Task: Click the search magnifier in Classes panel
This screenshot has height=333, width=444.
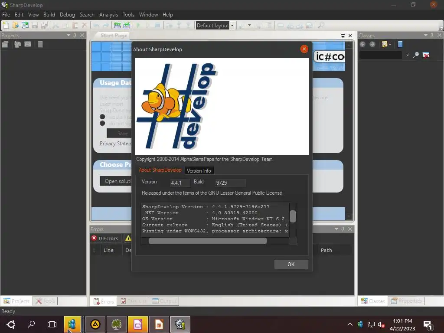Action: point(416,55)
